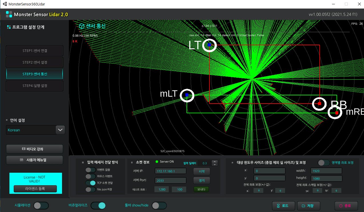Select the LT corner marker handle
This screenshot has width=364, height=212.
(209, 45)
